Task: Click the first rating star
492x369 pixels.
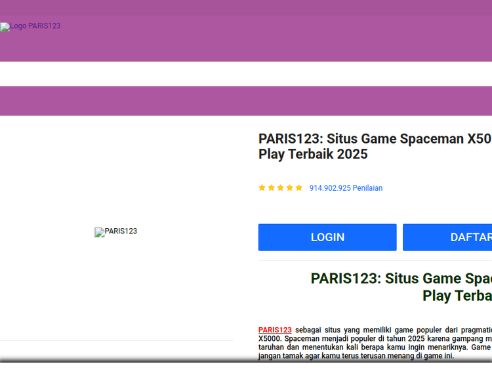Action: point(262,188)
